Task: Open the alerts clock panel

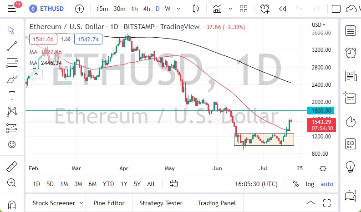Action: (350, 52)
